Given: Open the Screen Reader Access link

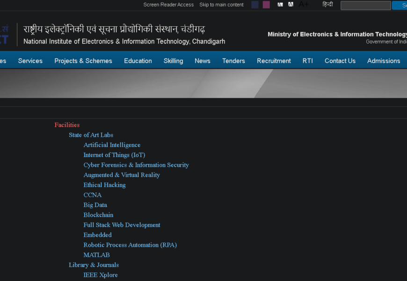Looking at the screenshot, I should coord(168,5).
